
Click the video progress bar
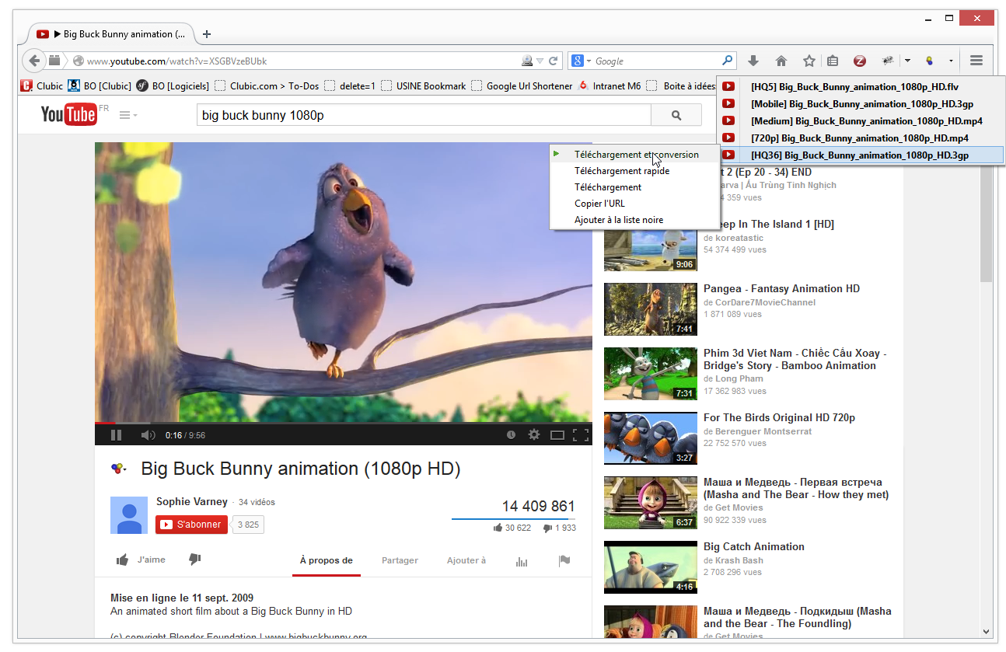(x=343, y=424)
